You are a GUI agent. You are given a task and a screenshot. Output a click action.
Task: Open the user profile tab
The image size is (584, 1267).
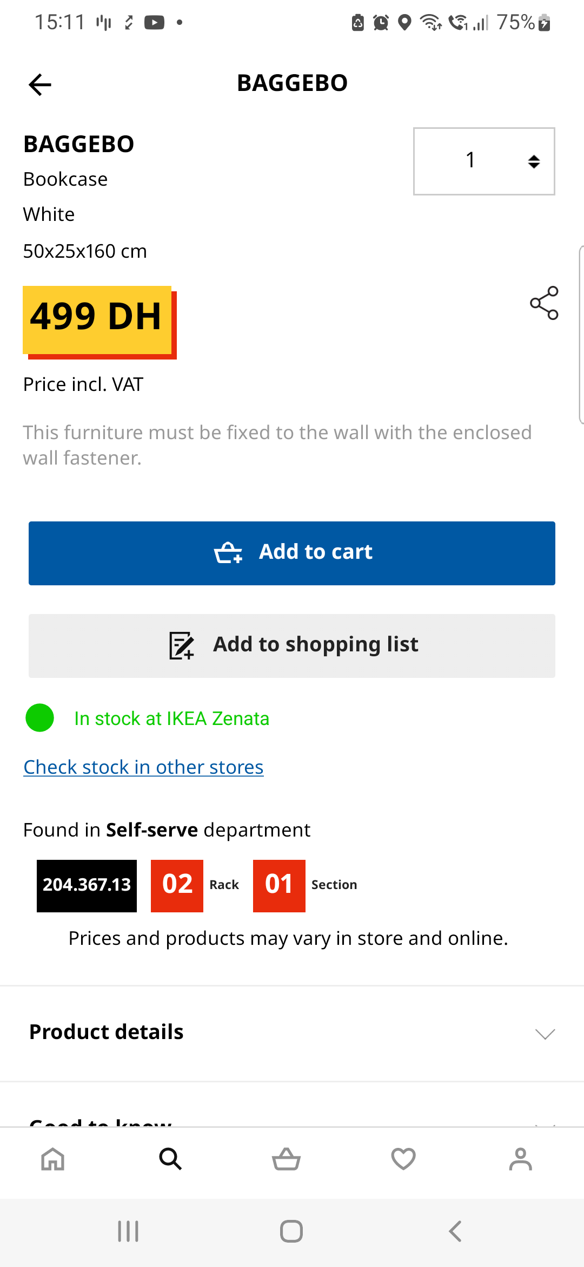(520, 1159)
